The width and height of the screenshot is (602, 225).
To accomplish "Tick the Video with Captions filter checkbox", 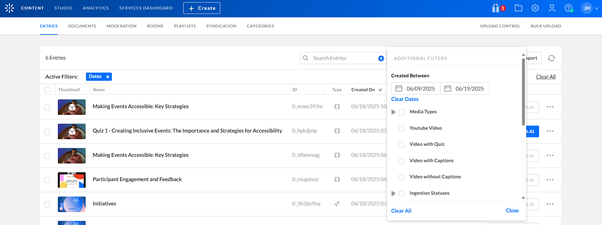I will click(x=402, y=161).
